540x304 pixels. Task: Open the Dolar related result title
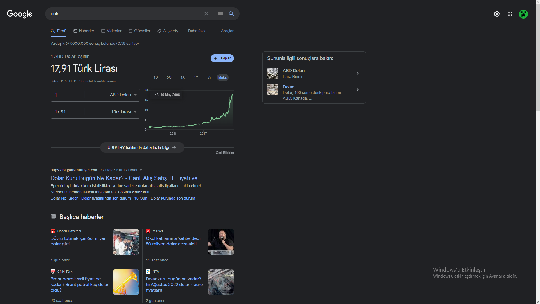(288, 87)
